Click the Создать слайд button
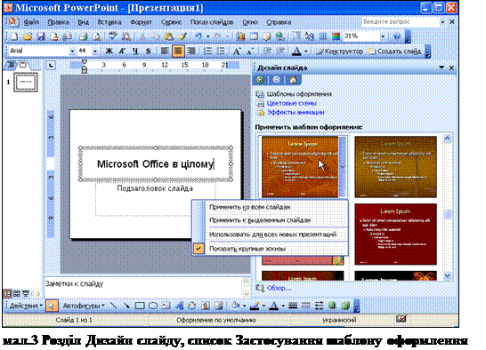 click(x=394, y=51)
